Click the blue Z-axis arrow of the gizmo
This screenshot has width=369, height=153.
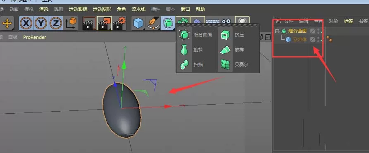[x=115, y=85]
